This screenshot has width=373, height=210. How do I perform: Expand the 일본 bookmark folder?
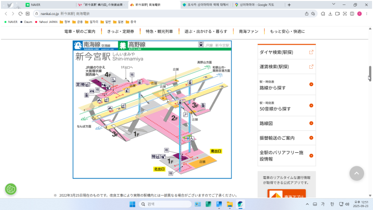118,22
